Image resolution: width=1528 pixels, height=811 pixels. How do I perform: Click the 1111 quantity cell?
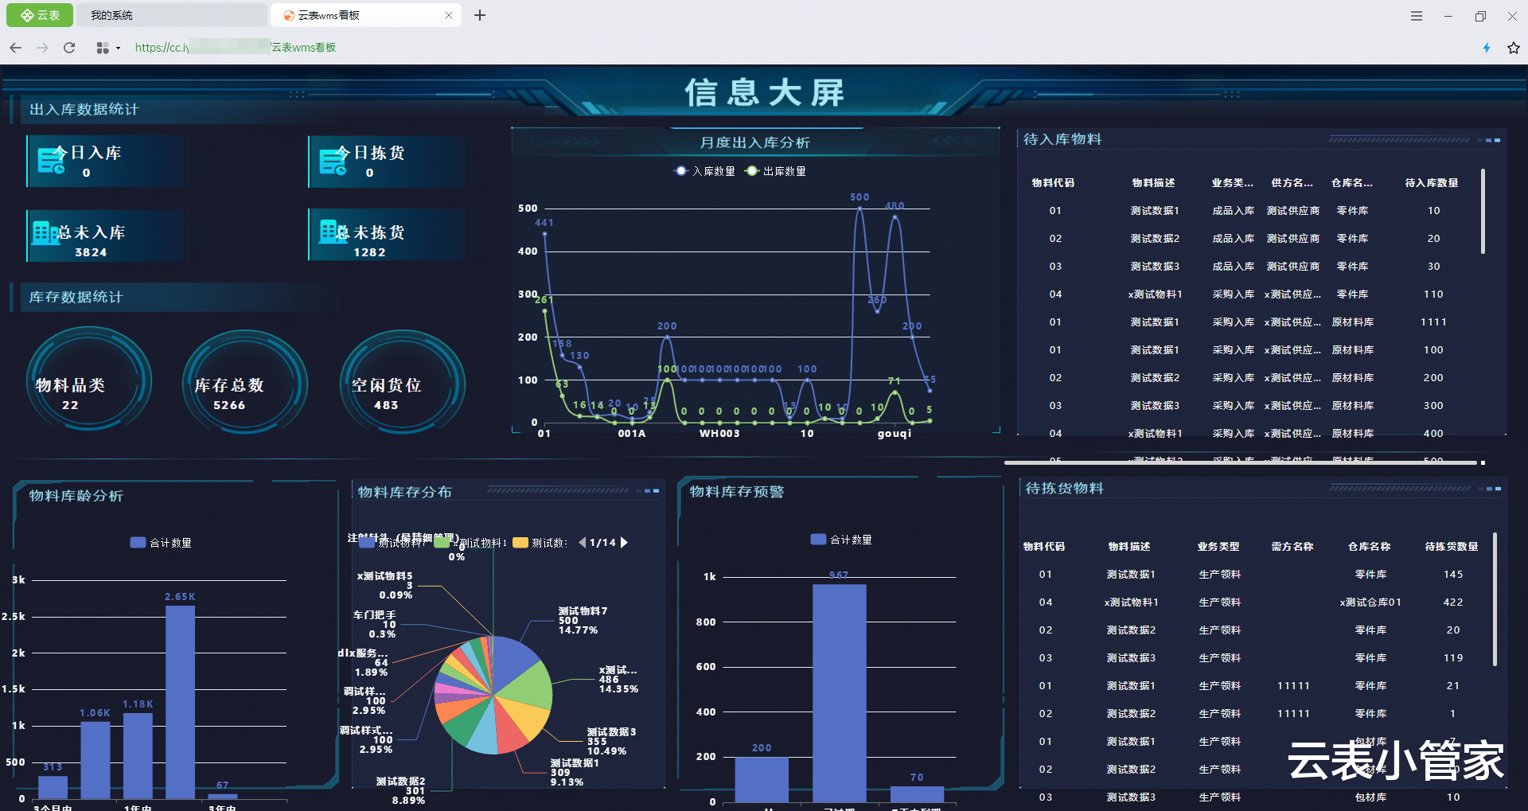coord(1433,322)
